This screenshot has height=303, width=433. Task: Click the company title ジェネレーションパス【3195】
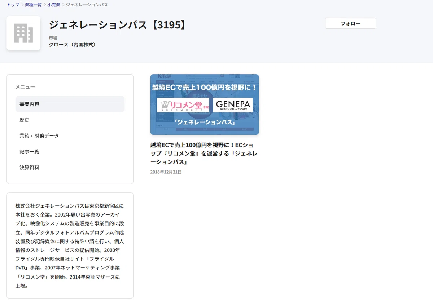[x=119, y=25]
